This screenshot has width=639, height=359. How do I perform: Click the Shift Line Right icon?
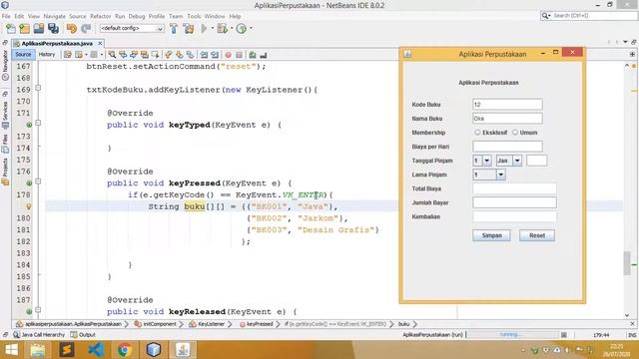pyautogui.click(x=215, y=55)
